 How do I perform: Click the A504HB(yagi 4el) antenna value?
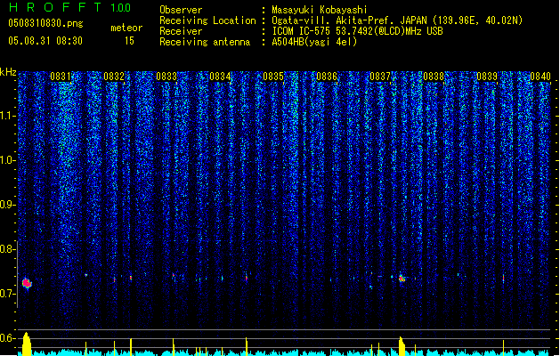(x=314, y=42)
